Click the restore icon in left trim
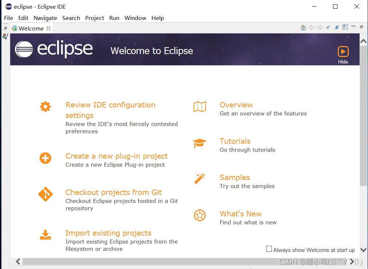The height and width of the screenshot is (269, 368). (5, 28)
